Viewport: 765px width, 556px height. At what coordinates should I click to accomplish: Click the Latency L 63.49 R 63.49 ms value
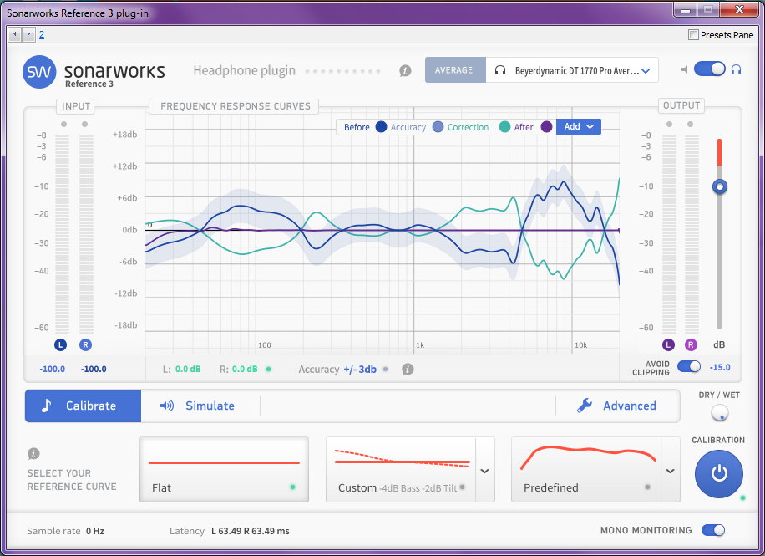pyautogui.click(x=251, y=531)
